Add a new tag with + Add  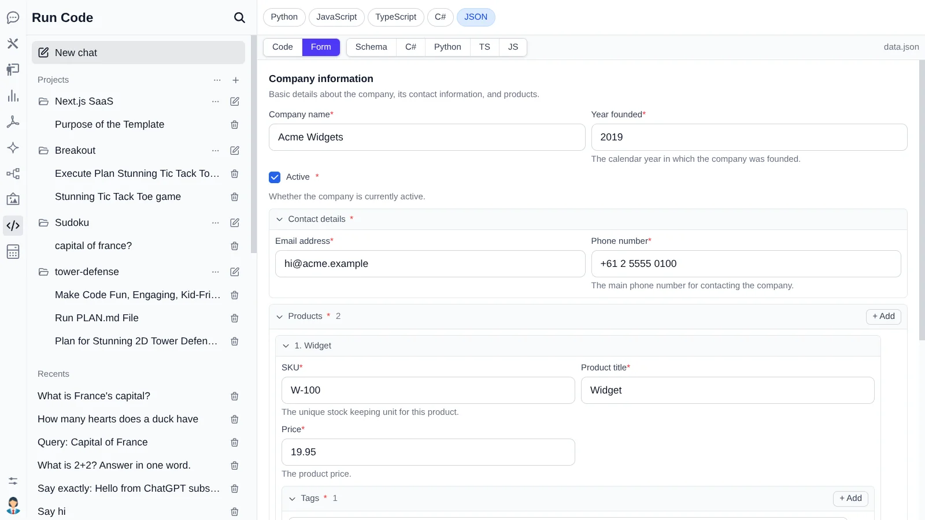(850, 499)
